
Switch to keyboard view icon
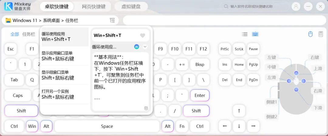click(255, 34)
